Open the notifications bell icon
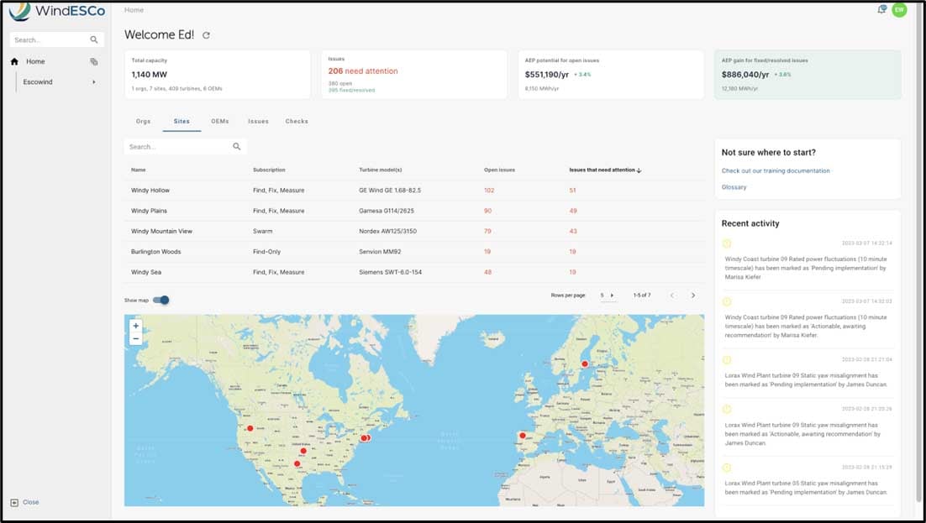Image resolution: width=926 pixels, height=523 pixels. click(x=881, y=10)
